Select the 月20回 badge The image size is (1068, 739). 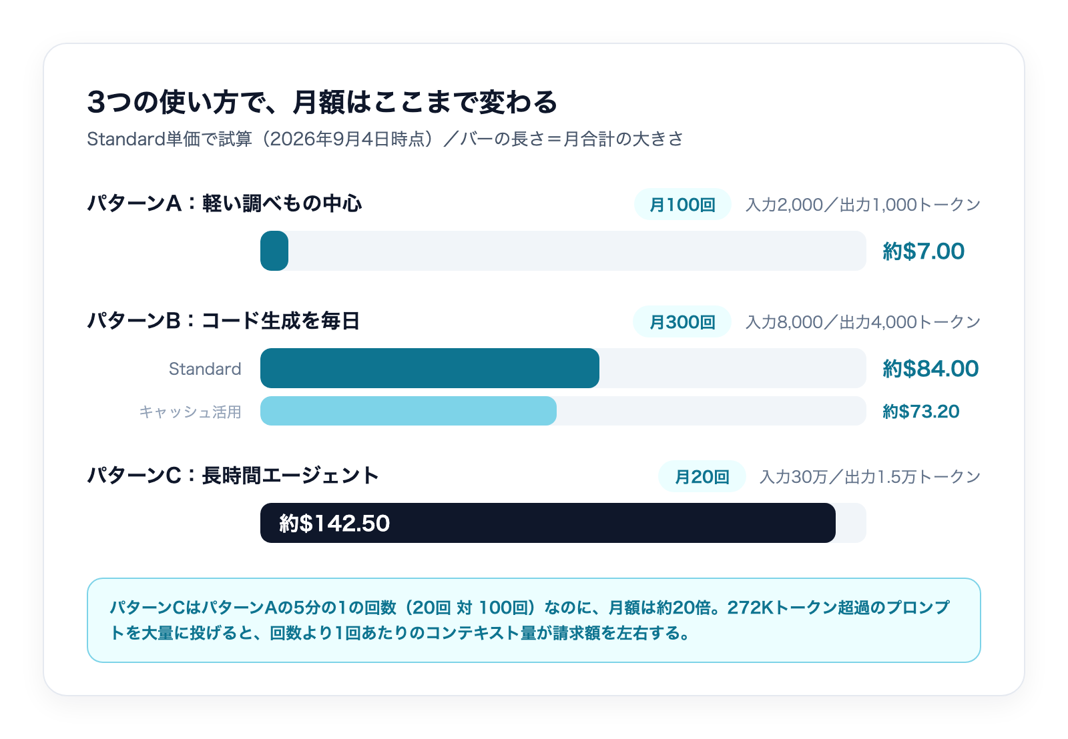click(702, 476)
